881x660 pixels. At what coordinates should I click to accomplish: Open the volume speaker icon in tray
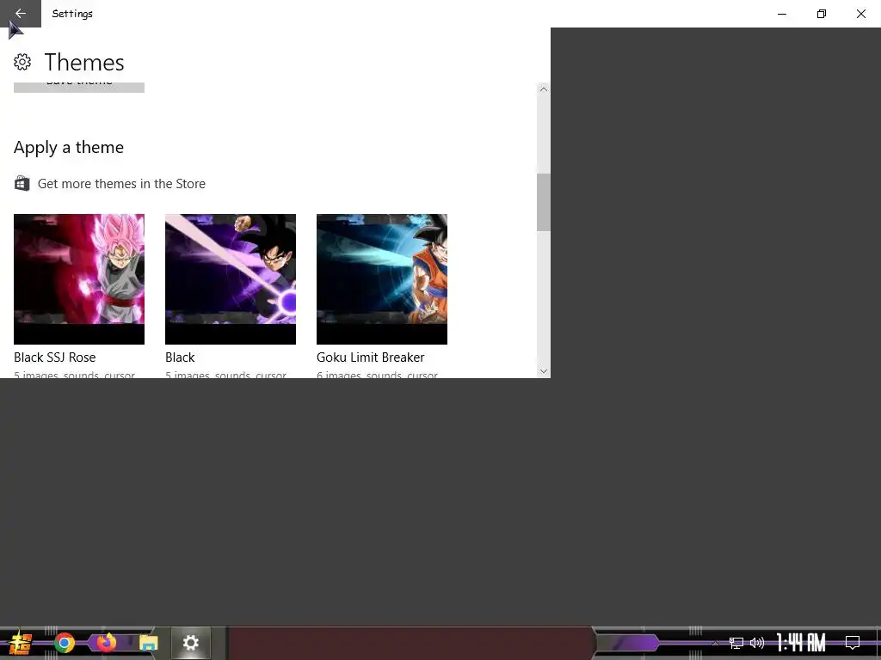click(757, 643)
